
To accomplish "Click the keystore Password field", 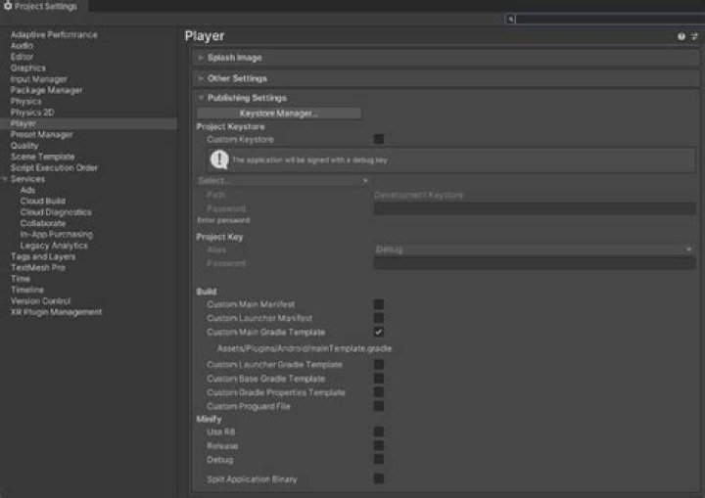I will point(535,208).
